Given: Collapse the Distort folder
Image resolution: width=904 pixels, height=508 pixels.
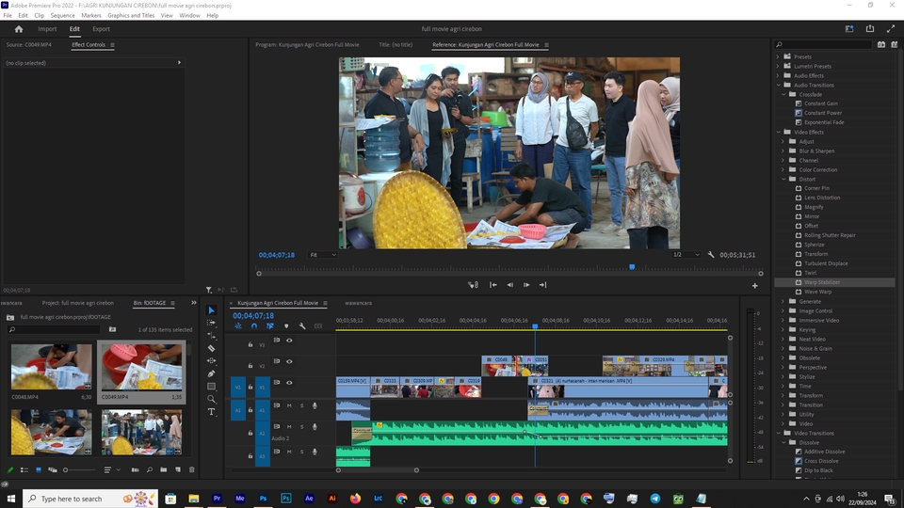Looking at the screenshot, I should tap(783, 179).
